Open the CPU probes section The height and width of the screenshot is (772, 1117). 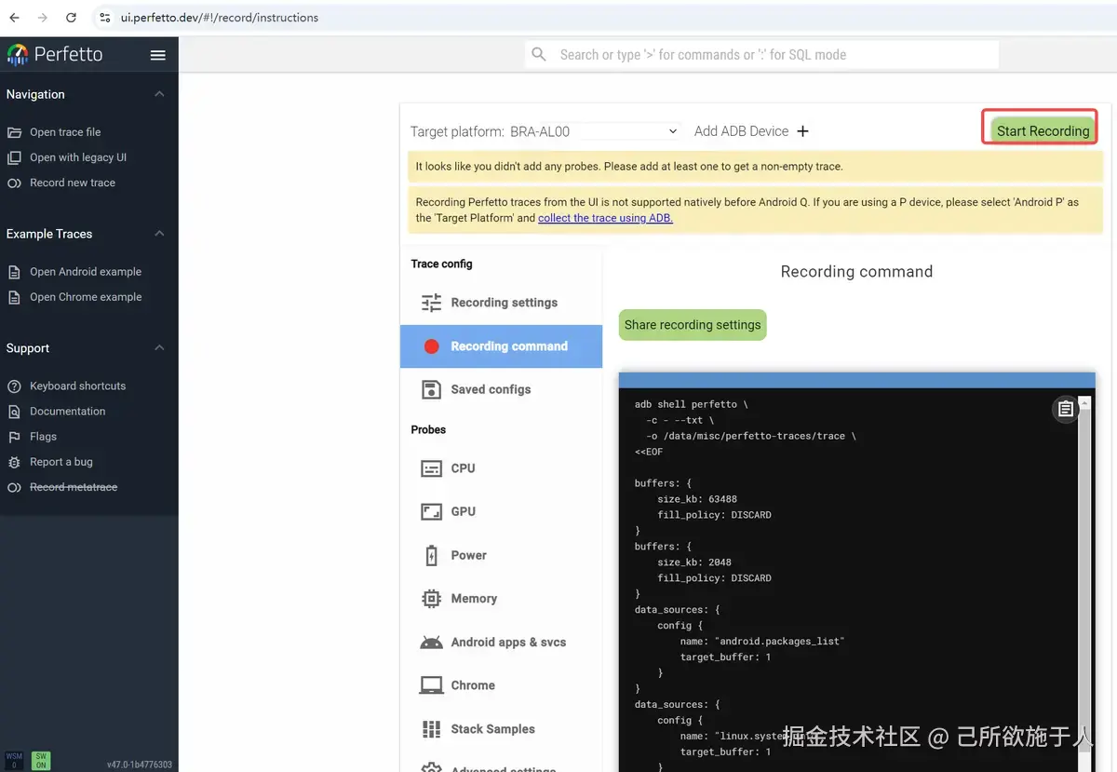coord(502,468)
